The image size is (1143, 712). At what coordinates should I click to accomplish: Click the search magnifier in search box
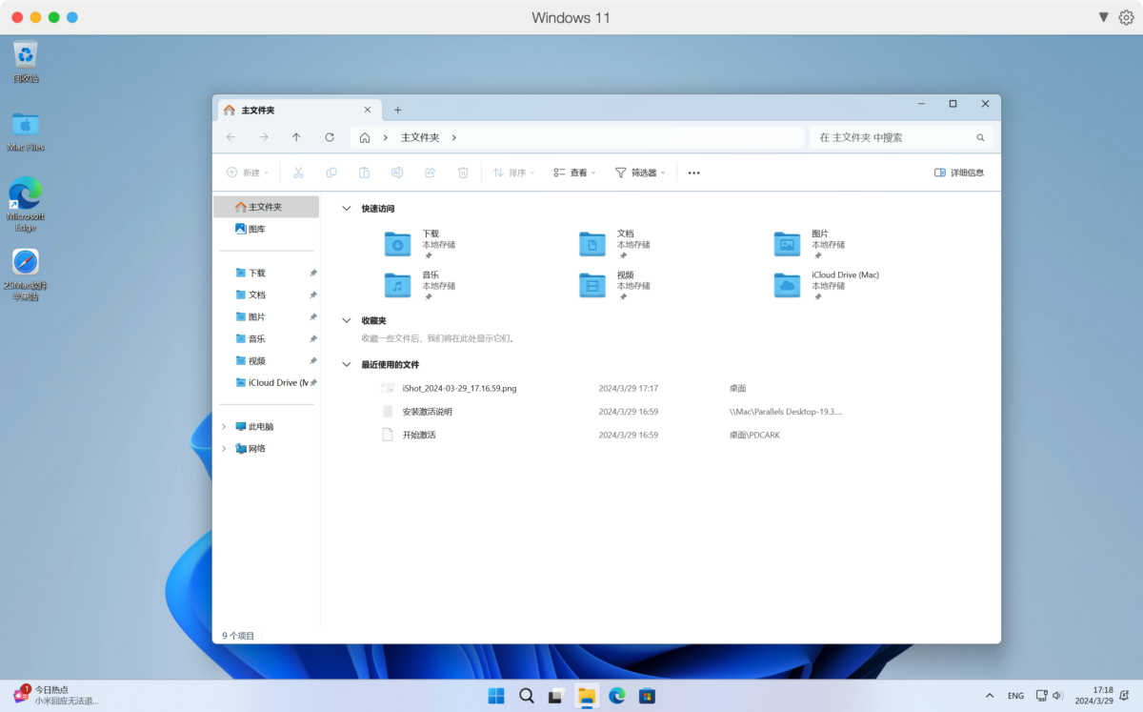(x=981, y=137)
